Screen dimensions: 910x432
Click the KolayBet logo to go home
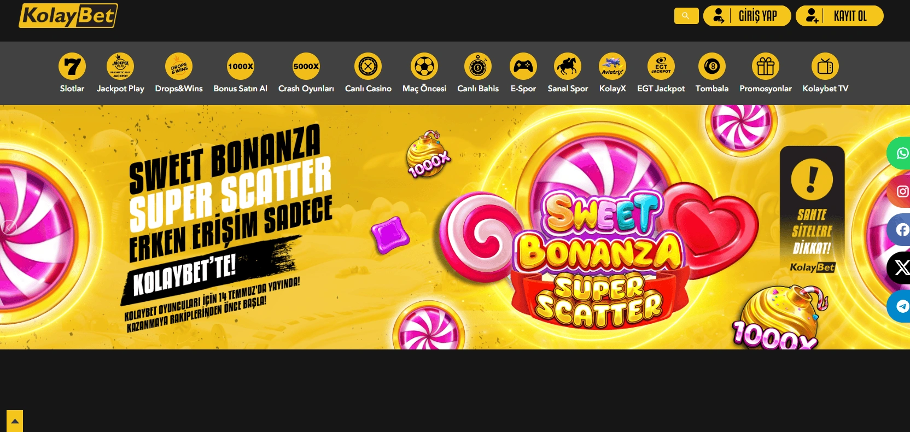[68, 15]
